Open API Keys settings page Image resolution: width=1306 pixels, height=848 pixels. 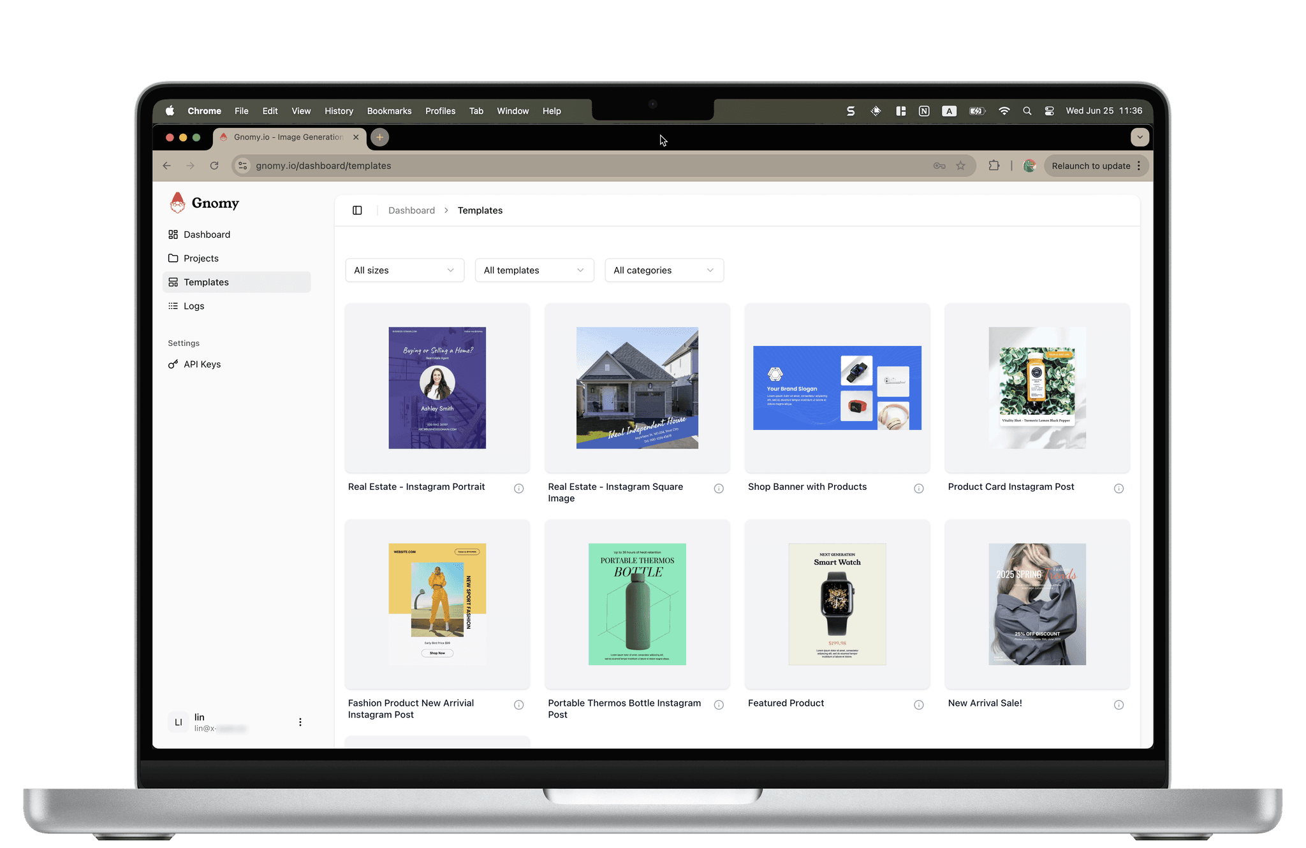click(x=202, y=364)
